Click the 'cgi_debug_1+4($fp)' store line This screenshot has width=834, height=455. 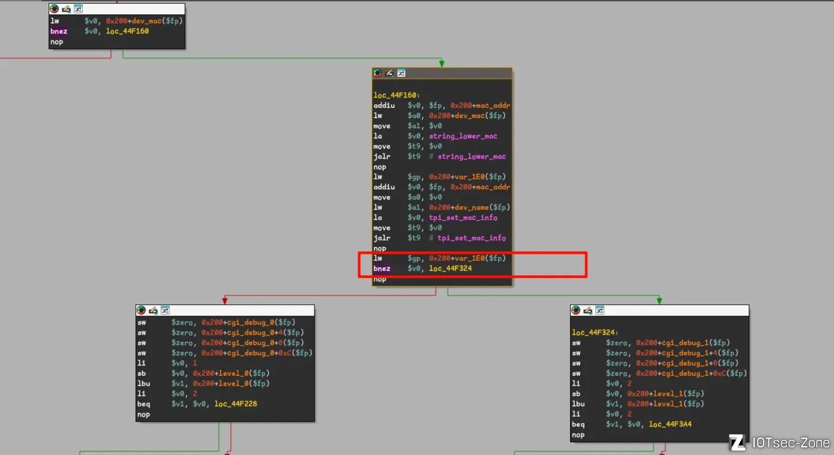[655, 353]
